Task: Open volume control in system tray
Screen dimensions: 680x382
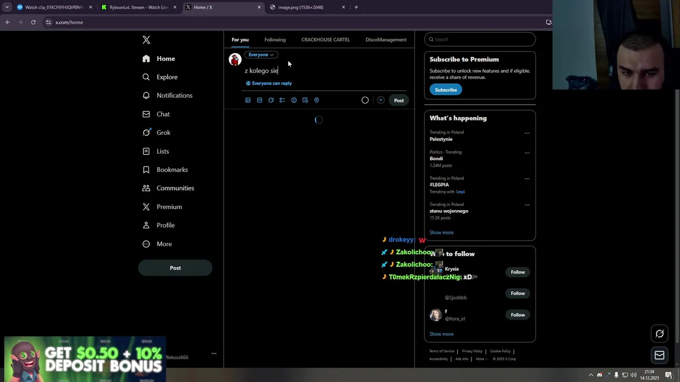Action: coord(633,375)
